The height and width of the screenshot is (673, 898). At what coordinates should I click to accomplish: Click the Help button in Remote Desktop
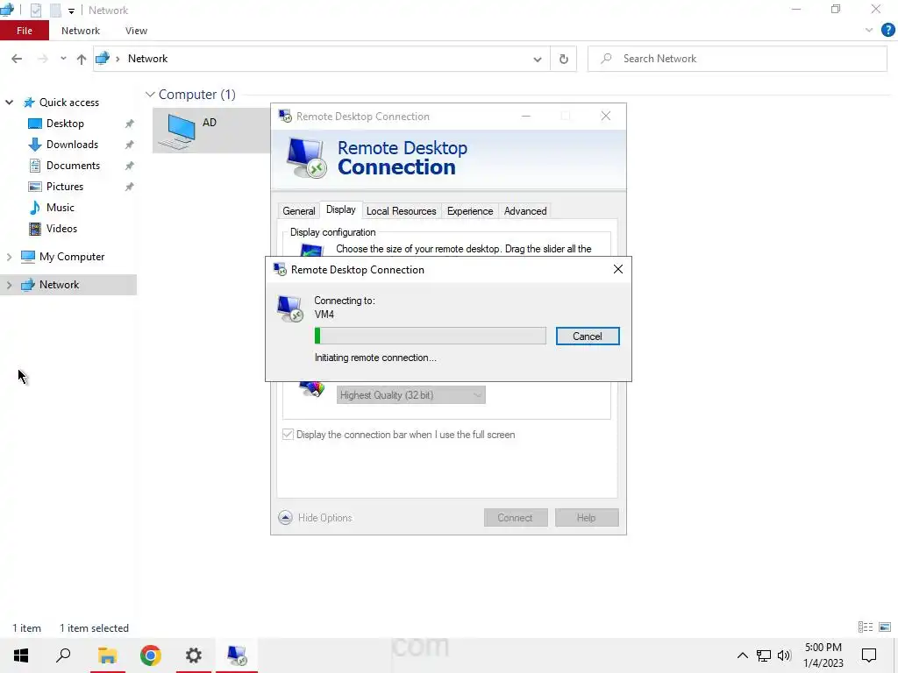point(586,517)
